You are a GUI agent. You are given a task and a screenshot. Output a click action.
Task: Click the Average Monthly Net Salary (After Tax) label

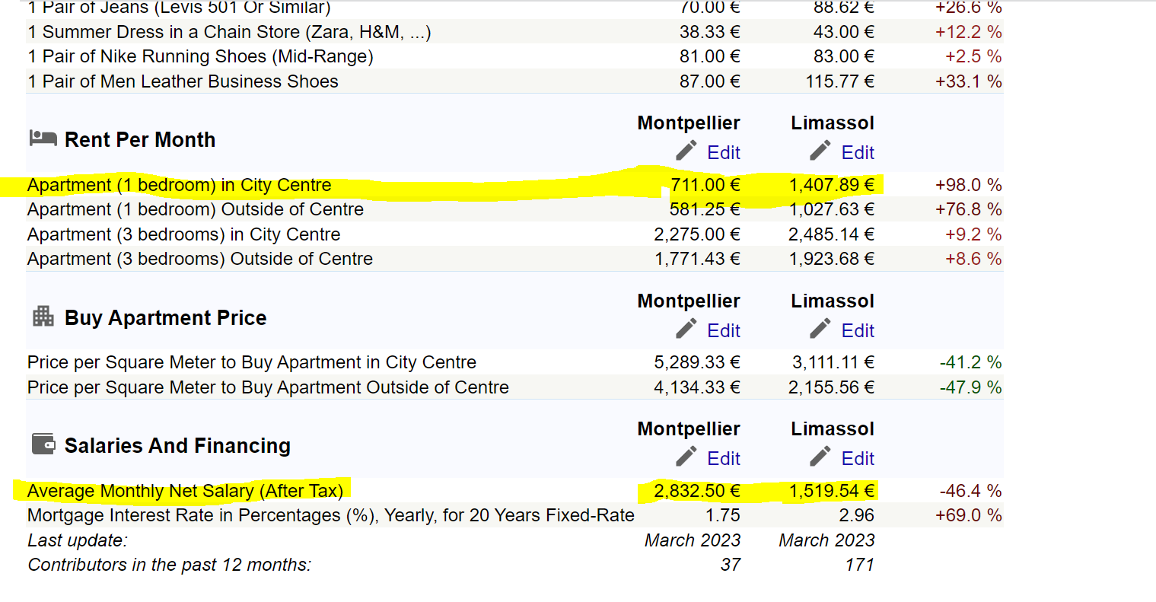point(185,491)
